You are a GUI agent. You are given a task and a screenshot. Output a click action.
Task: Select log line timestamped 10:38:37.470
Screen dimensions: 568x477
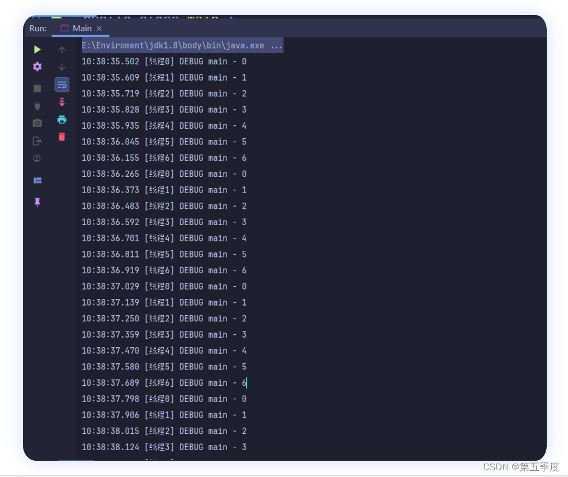(x=164, y=351)
